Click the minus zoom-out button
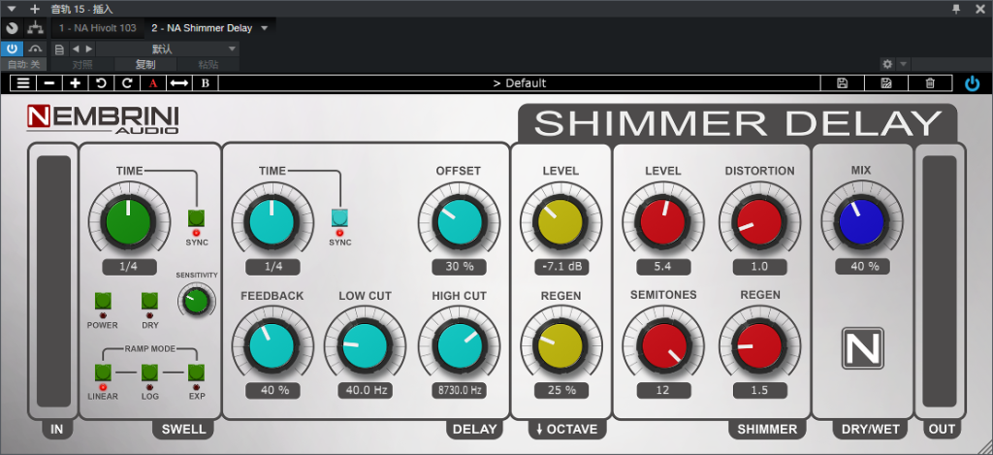 (x=49, y=83)
